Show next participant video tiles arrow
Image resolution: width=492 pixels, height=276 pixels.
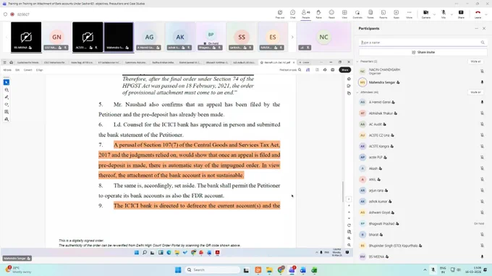292,37
